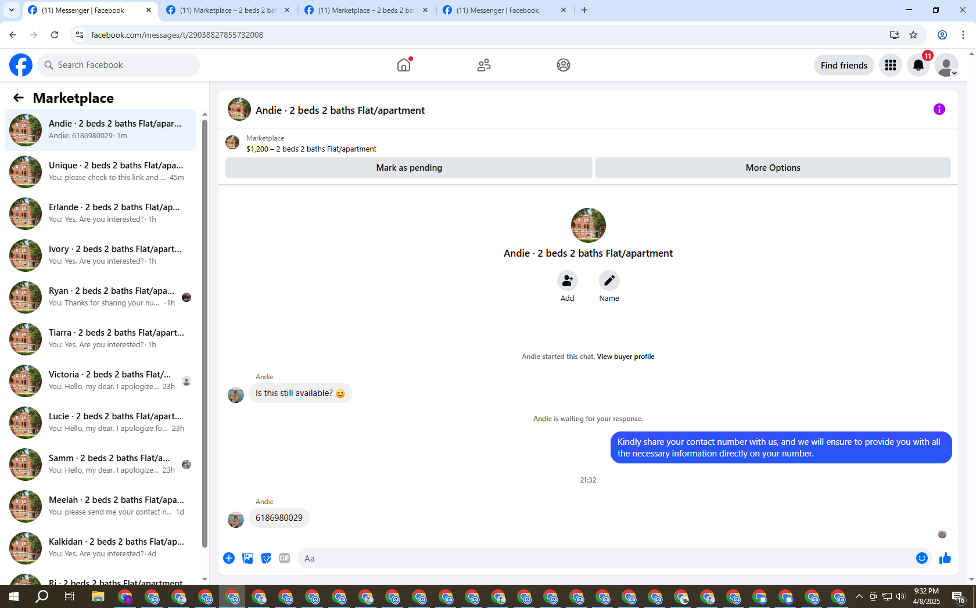Viewport: 976px width, 608px height.
Task: Click the Find friends button
Action: (x=844, y=65)
